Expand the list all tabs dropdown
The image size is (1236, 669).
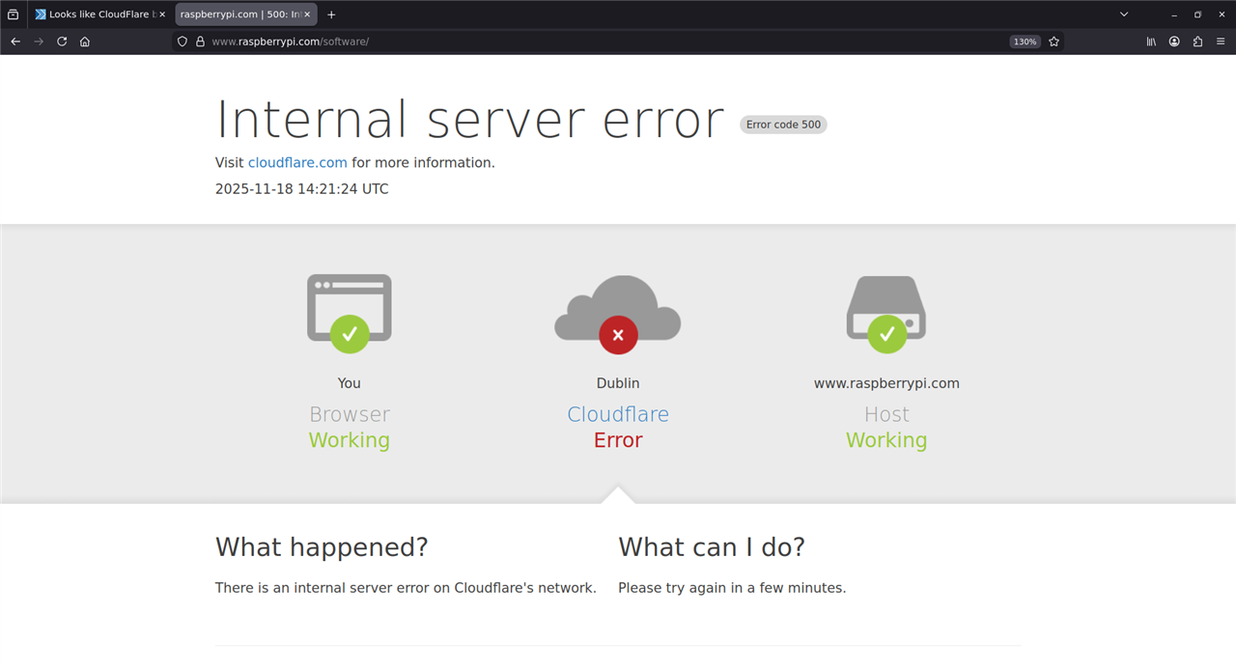pyautogui.click(x=1124, y=14)
